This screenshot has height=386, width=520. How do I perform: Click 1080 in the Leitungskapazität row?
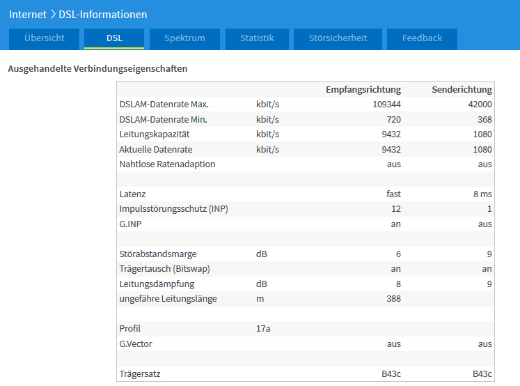[482, 134]
